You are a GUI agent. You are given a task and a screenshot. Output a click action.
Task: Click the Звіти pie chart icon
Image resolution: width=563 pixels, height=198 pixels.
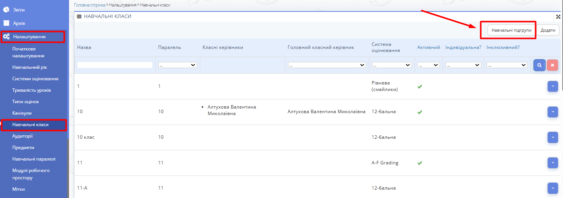click(x=7, y=10)
